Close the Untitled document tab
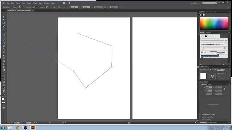The image size is (232, 130). pos(33,10)
